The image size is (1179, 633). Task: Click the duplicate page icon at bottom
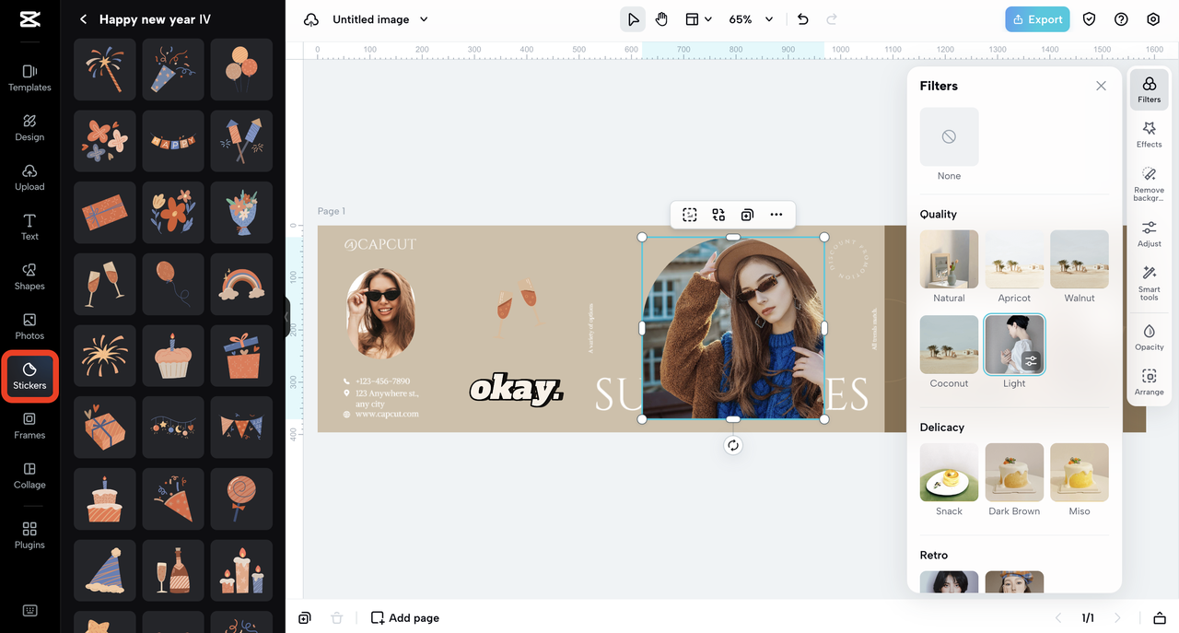(x=305, y=617)
